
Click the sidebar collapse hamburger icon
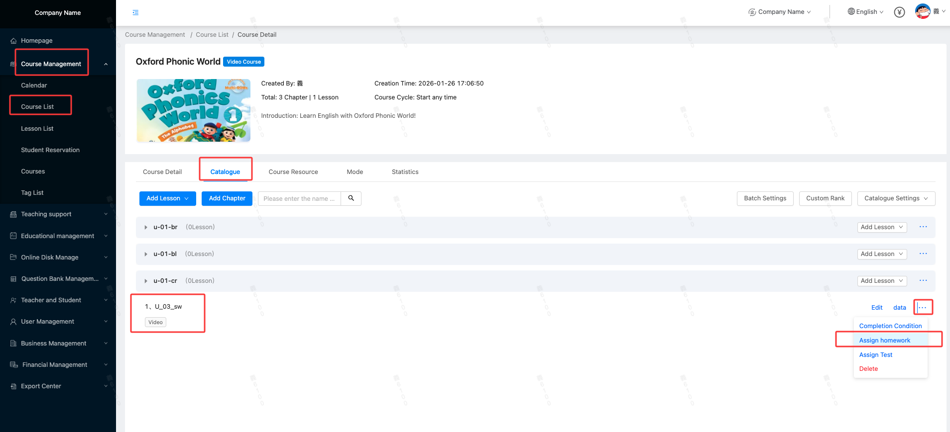[135, 12]
